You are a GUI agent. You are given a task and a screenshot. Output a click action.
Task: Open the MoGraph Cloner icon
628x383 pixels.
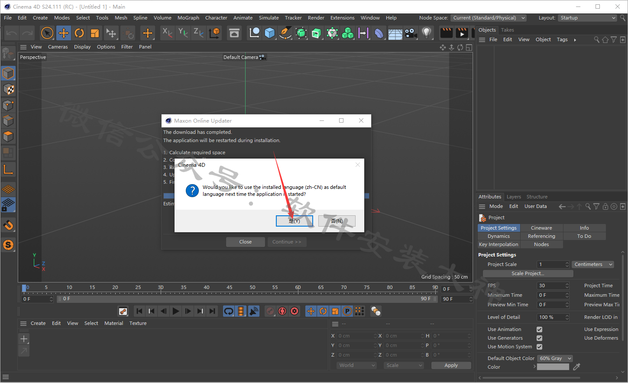pos(348,32)
